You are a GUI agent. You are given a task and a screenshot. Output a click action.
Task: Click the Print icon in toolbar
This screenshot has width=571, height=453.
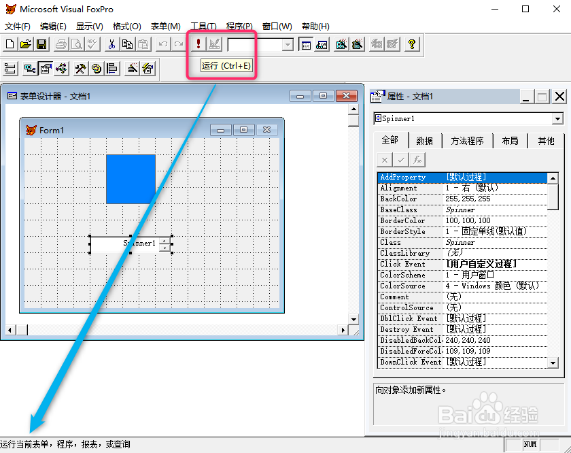point(60,44)
